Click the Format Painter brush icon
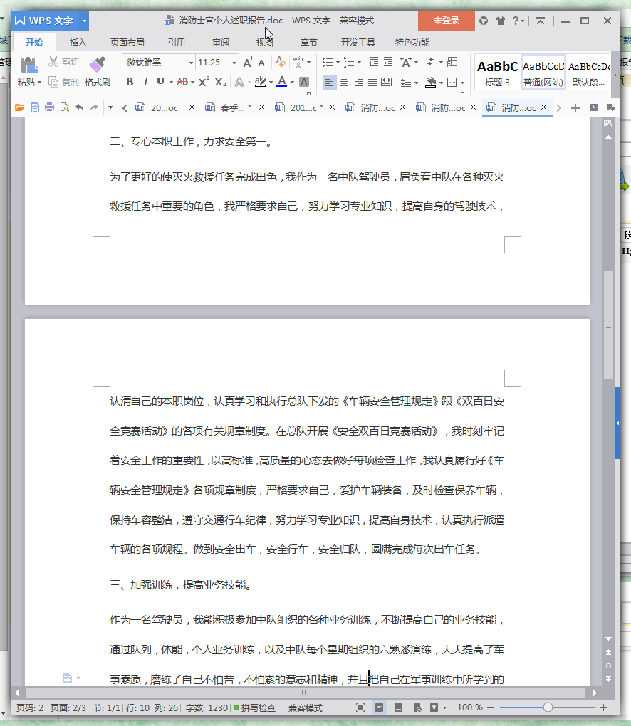631x726 pixels. click(97, 65)
